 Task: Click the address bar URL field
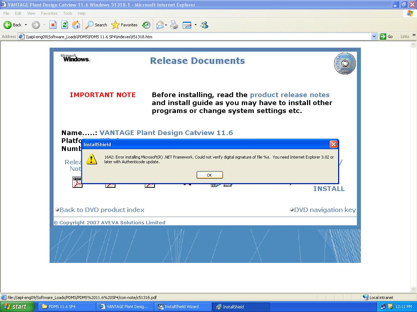[x=197, y=36]
